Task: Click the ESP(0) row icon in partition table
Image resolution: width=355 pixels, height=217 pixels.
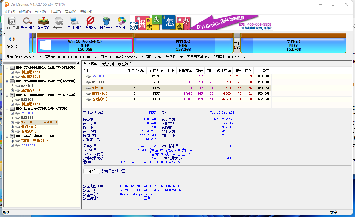Action: [88, 76]
